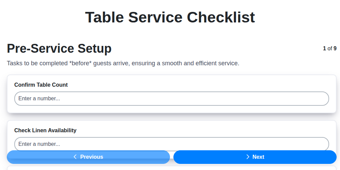Screen dimensions: 340x170
Task: Click the "Check Linen Availability" label
Action: 45,130
